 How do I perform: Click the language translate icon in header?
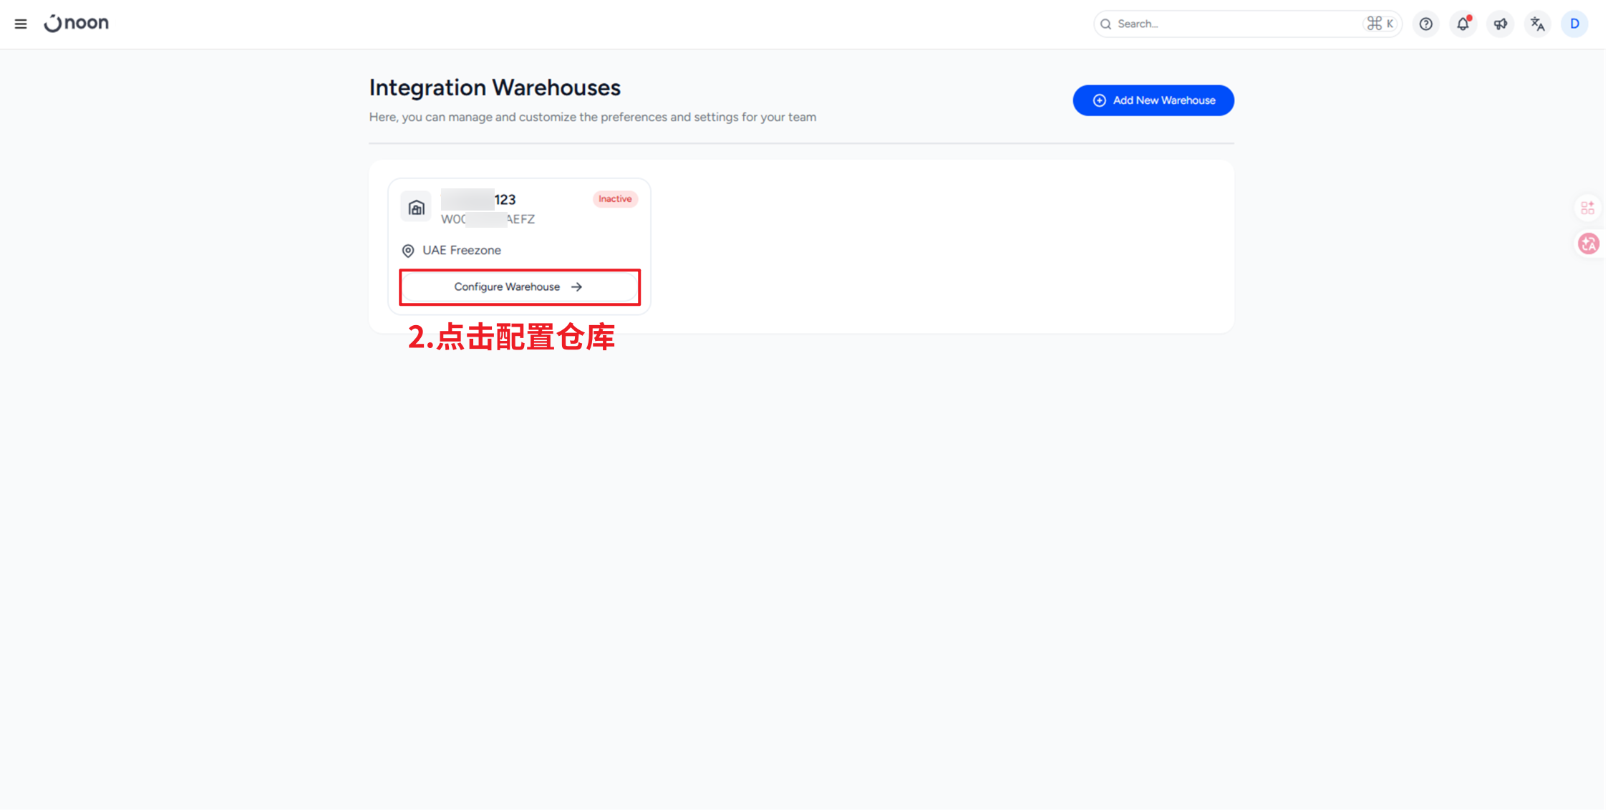[1537, 24]
